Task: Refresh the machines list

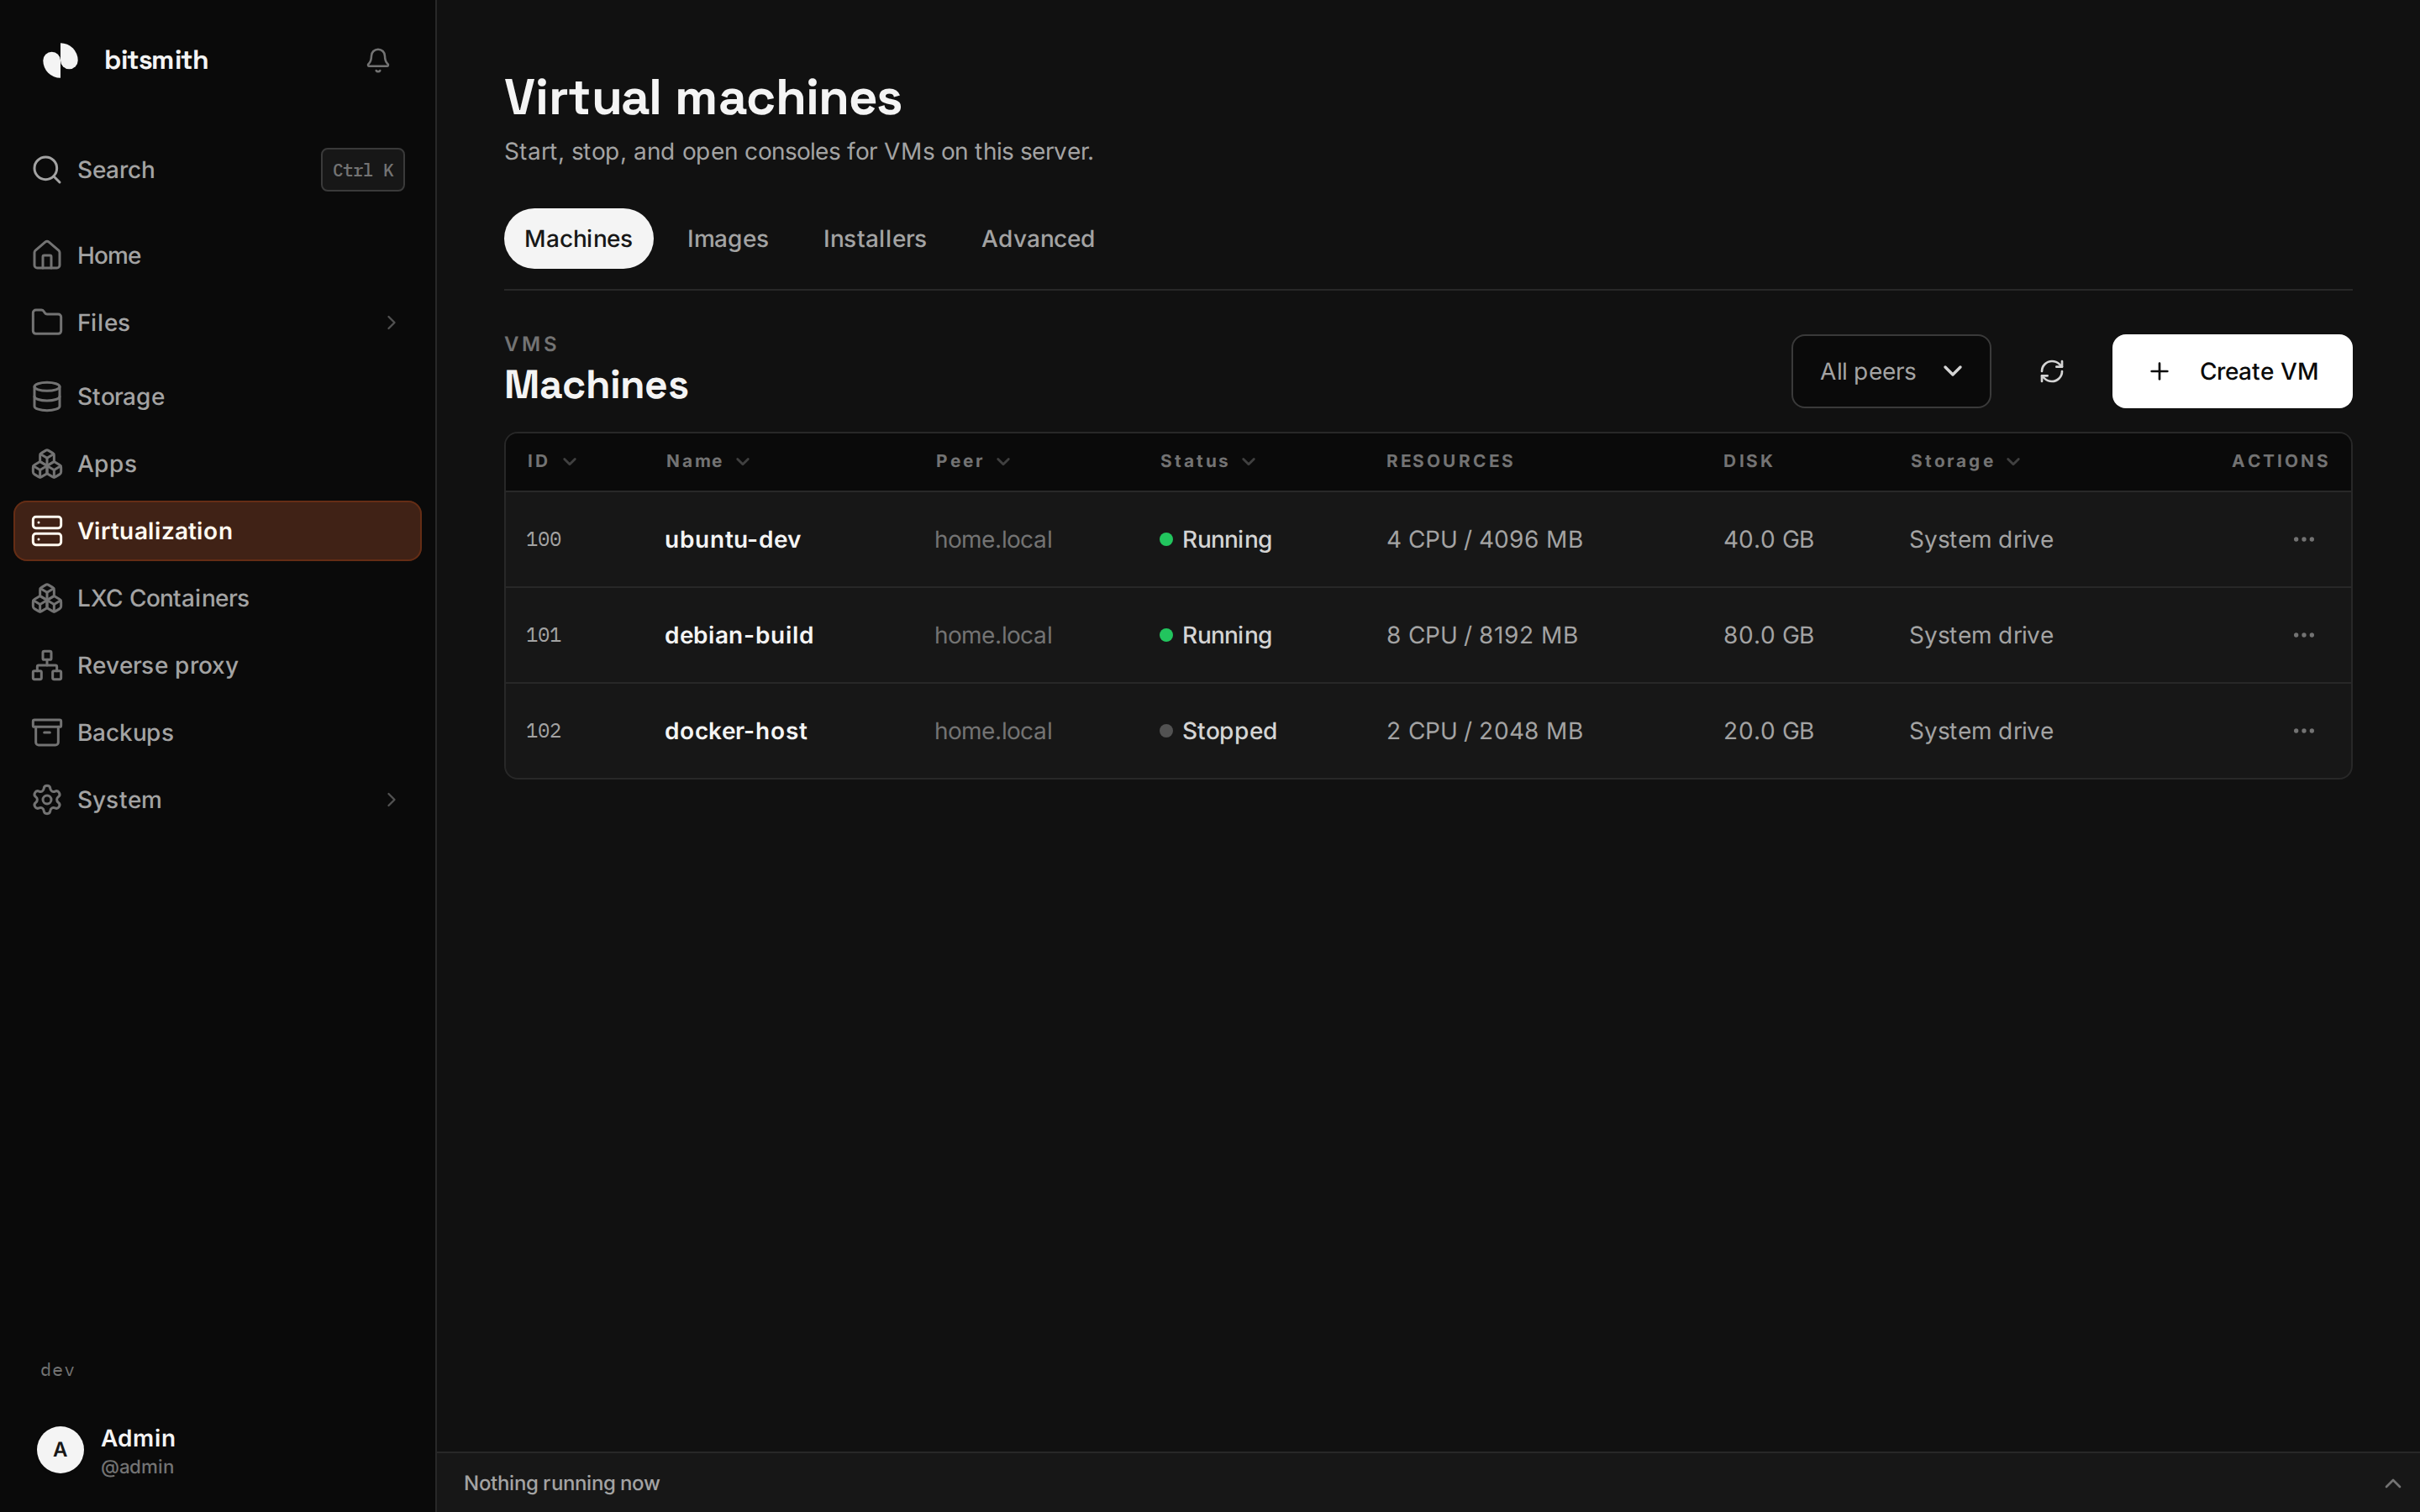Action: [x=2051, y=371]
